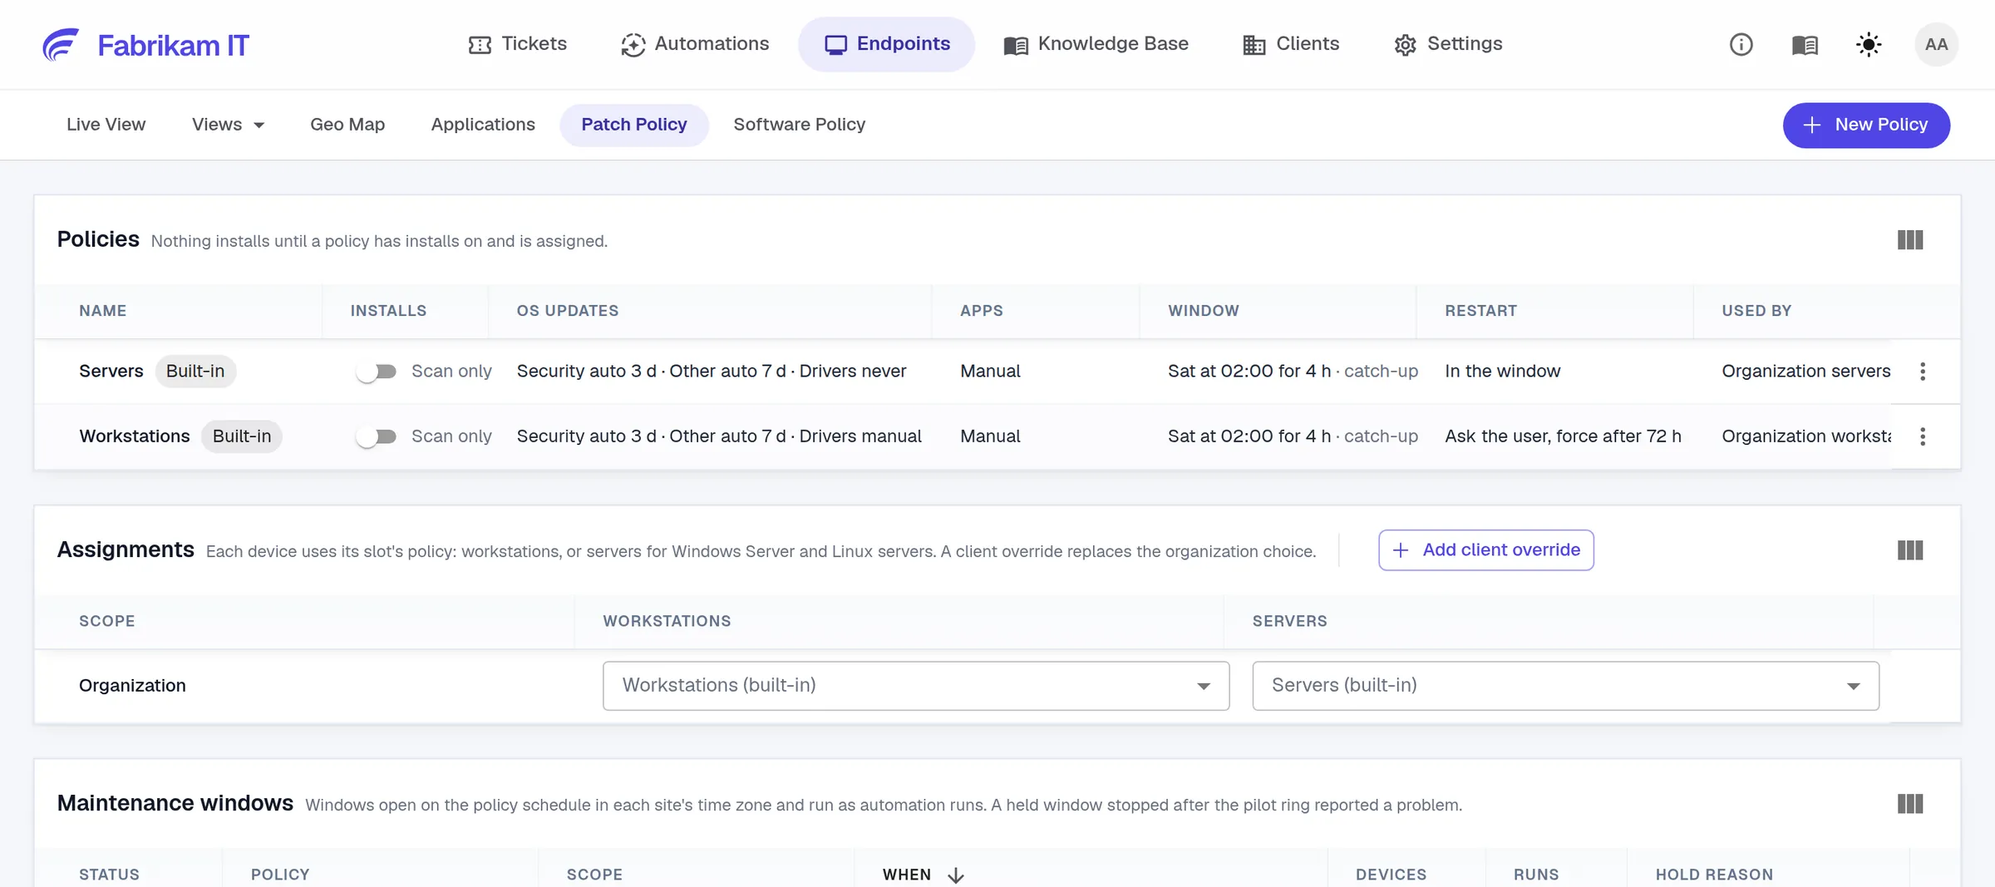Open Clients in the top navigation

[x=1291, y=44]
